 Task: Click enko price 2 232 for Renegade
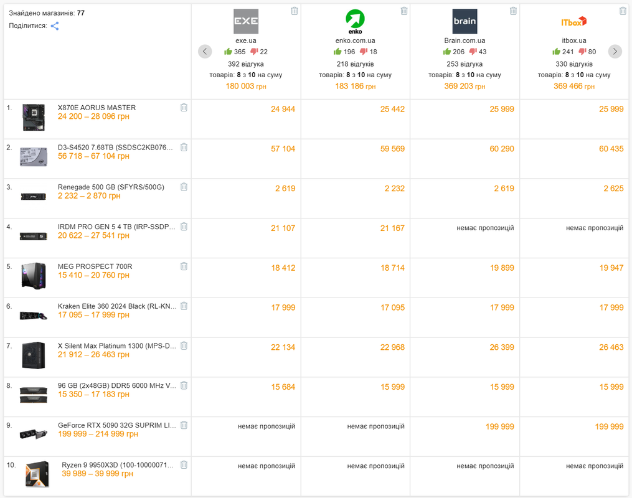[395, 189]
